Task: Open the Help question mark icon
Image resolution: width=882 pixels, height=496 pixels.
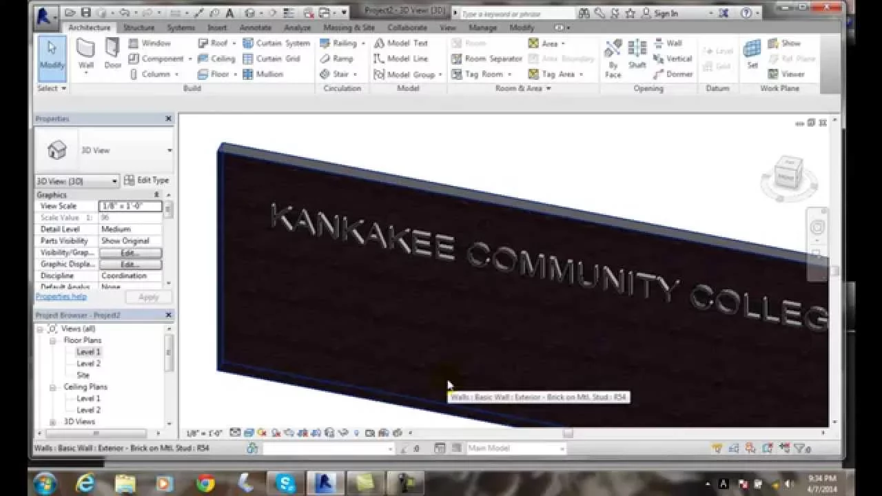Action: tap(746, 12)
